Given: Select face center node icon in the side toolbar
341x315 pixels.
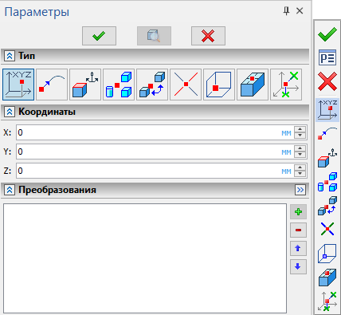Looking at the screenshot, I should (x=327, y=277).
